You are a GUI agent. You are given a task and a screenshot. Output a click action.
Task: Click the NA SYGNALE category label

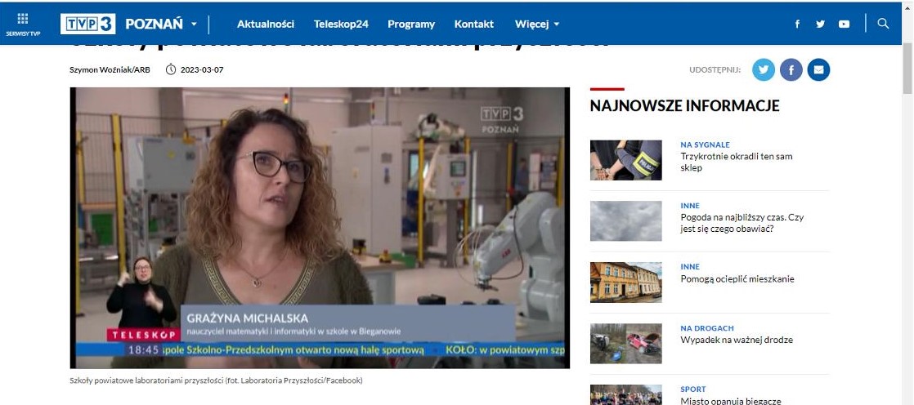[705, 145]
